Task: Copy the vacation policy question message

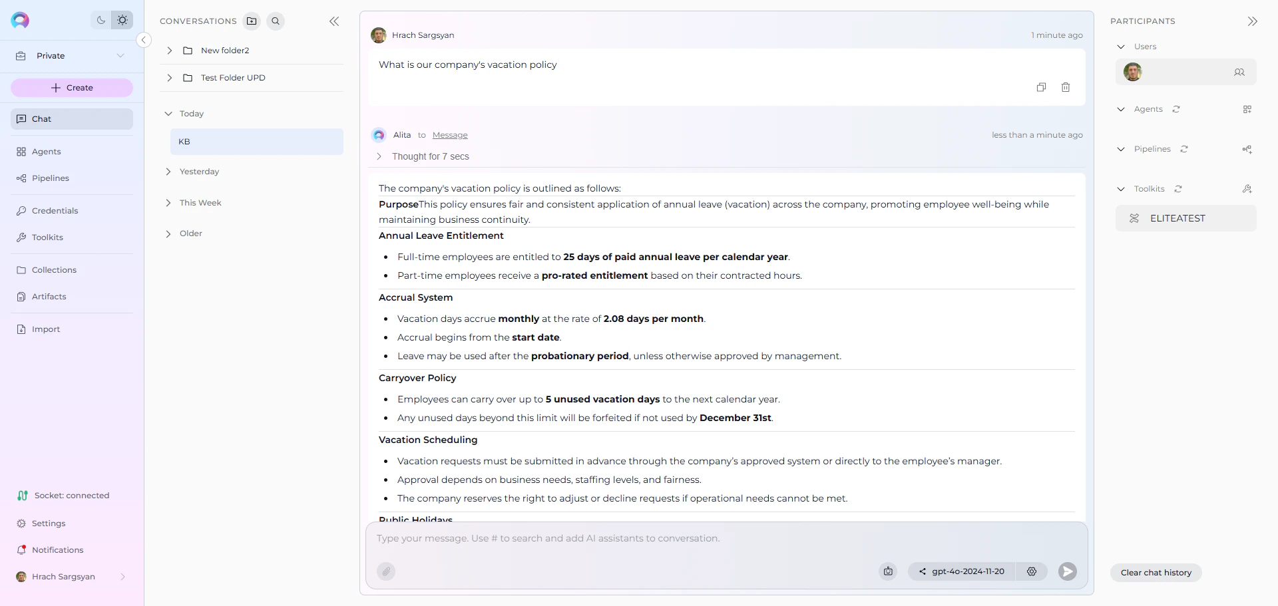Action: (1042, 87)
